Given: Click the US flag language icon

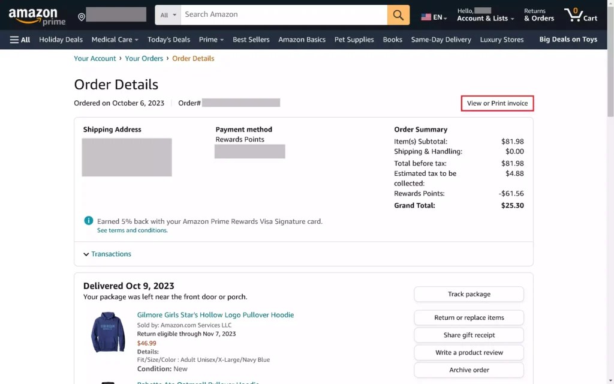Looking at the screenshot, I should [426, 17].
